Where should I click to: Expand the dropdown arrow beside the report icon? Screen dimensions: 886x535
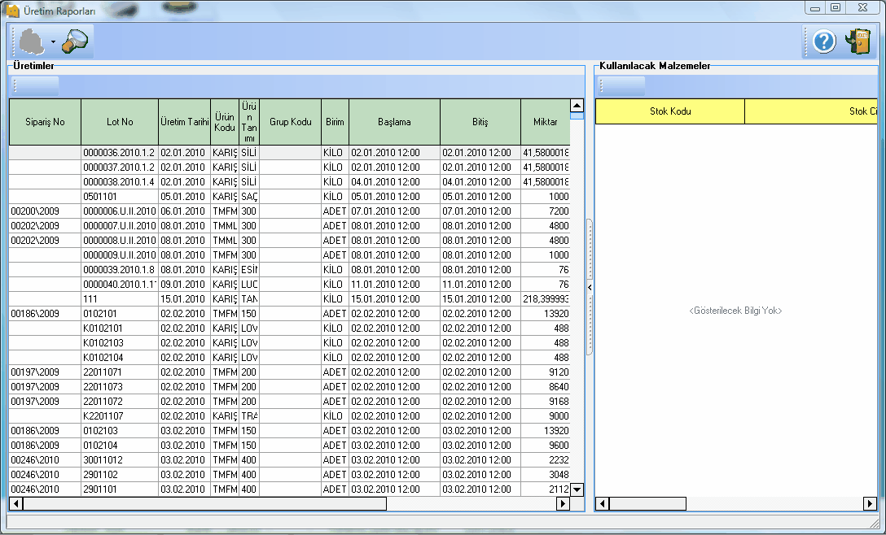53,41
